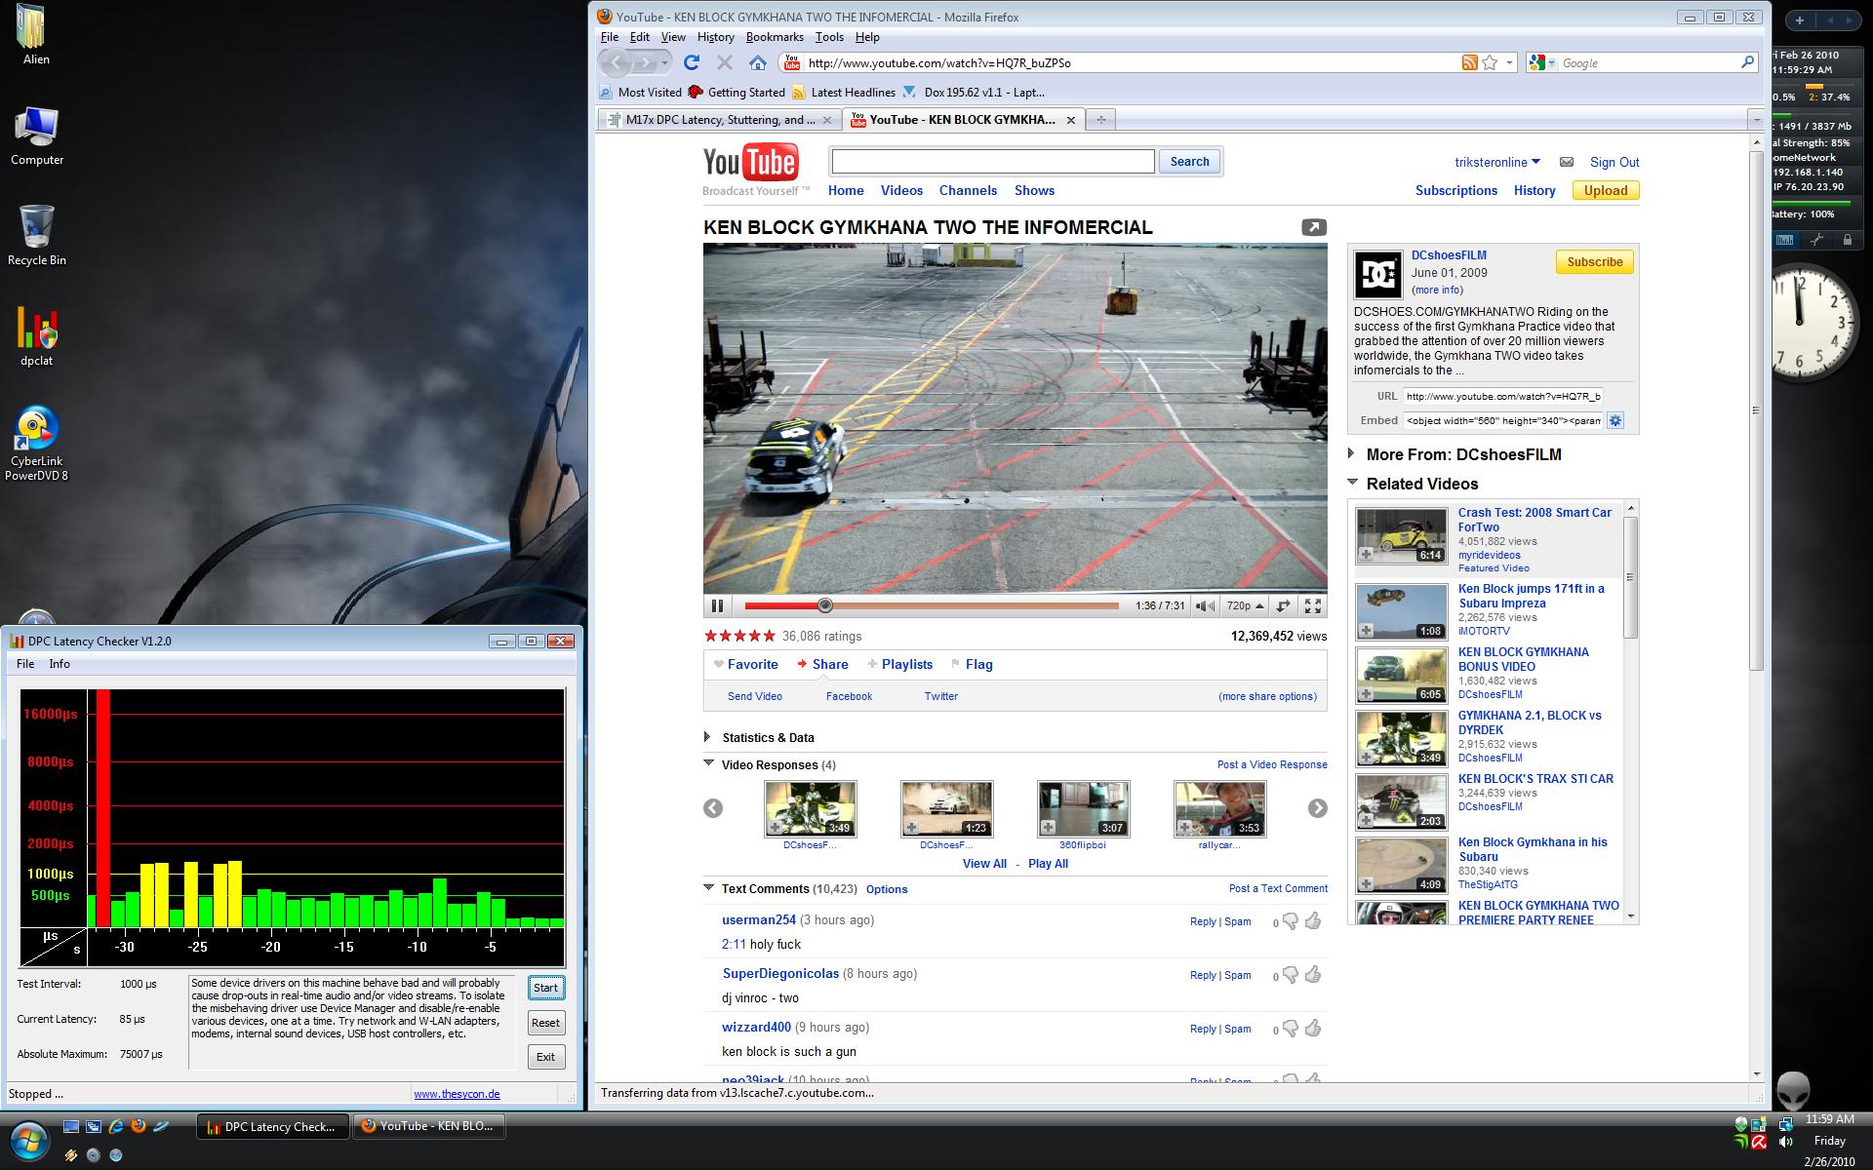Open dpclat desktop icon
Screen dimensions: 1873x1170
pos(36,337)
